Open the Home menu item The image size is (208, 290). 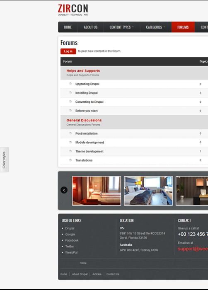(68, 27)
